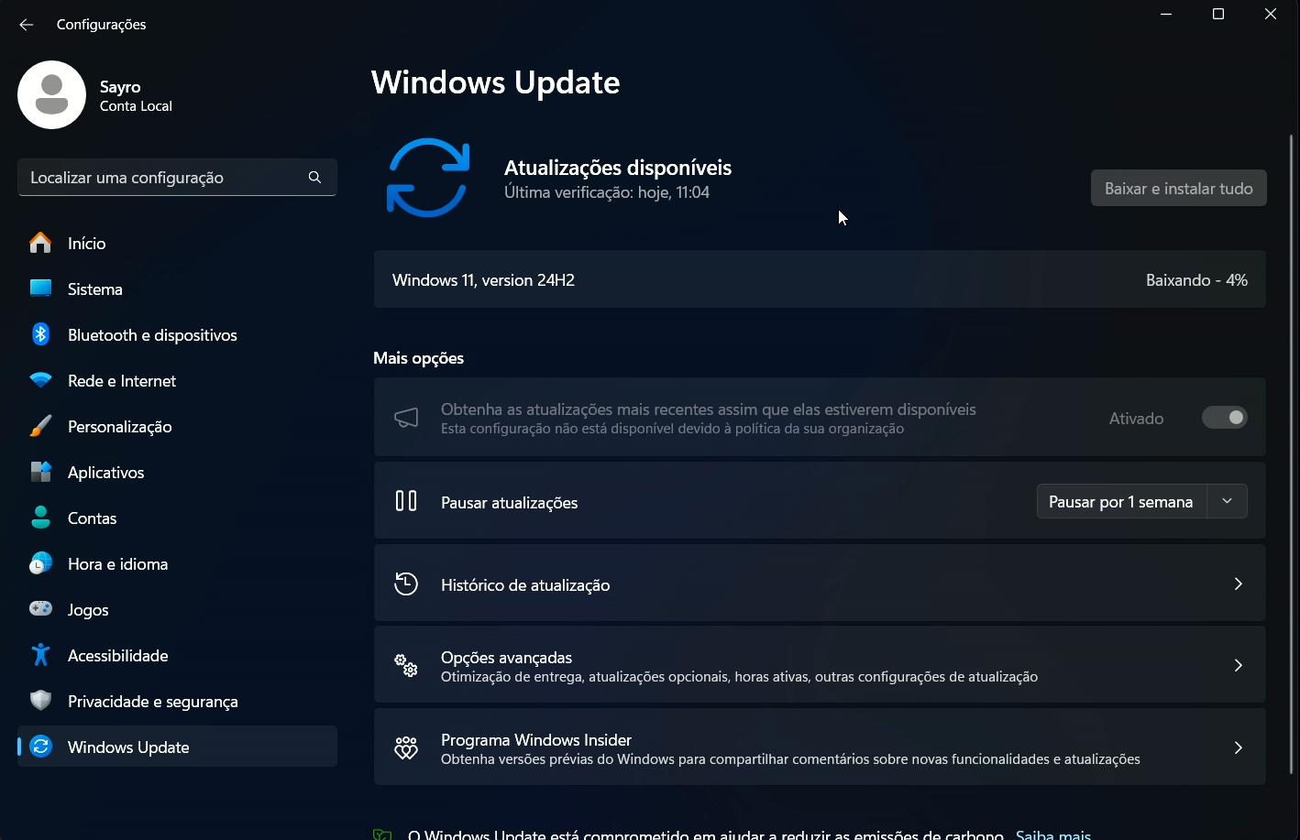Open Privacidade e segurança section

(41, 701)
